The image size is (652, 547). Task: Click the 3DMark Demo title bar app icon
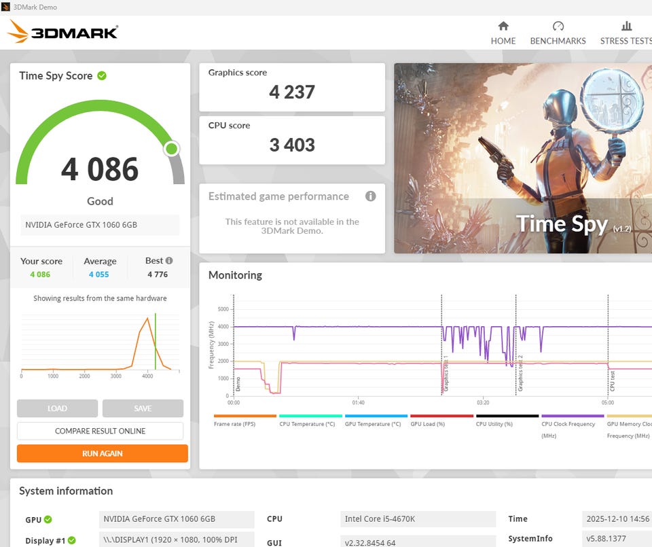coord(5,7)
